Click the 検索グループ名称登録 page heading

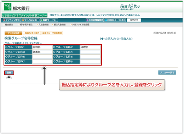pyautogui.click(x=21, y=38)
